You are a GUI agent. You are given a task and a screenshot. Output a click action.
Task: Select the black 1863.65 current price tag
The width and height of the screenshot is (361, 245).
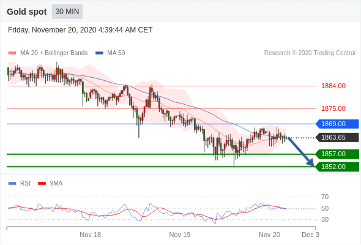[337, 138]
